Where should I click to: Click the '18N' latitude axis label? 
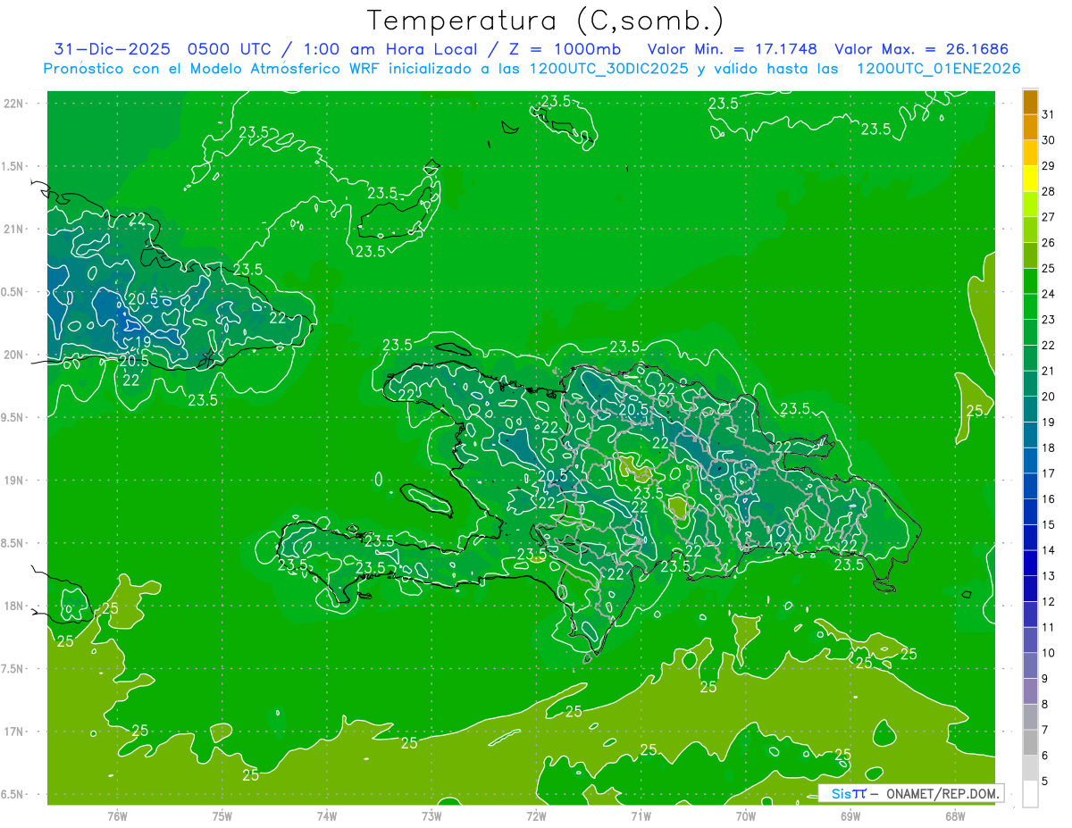pos(14,606)
